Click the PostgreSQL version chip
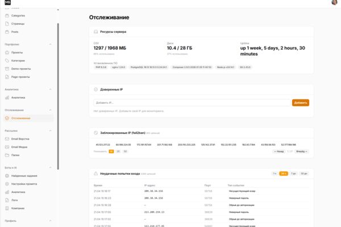The height and width of the screenshot is (227, 341). tap(149, 68)
